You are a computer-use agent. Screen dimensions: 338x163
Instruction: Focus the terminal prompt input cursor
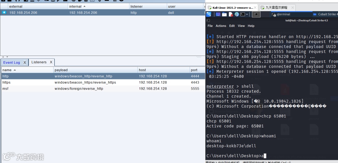click(x=265, y=156)
